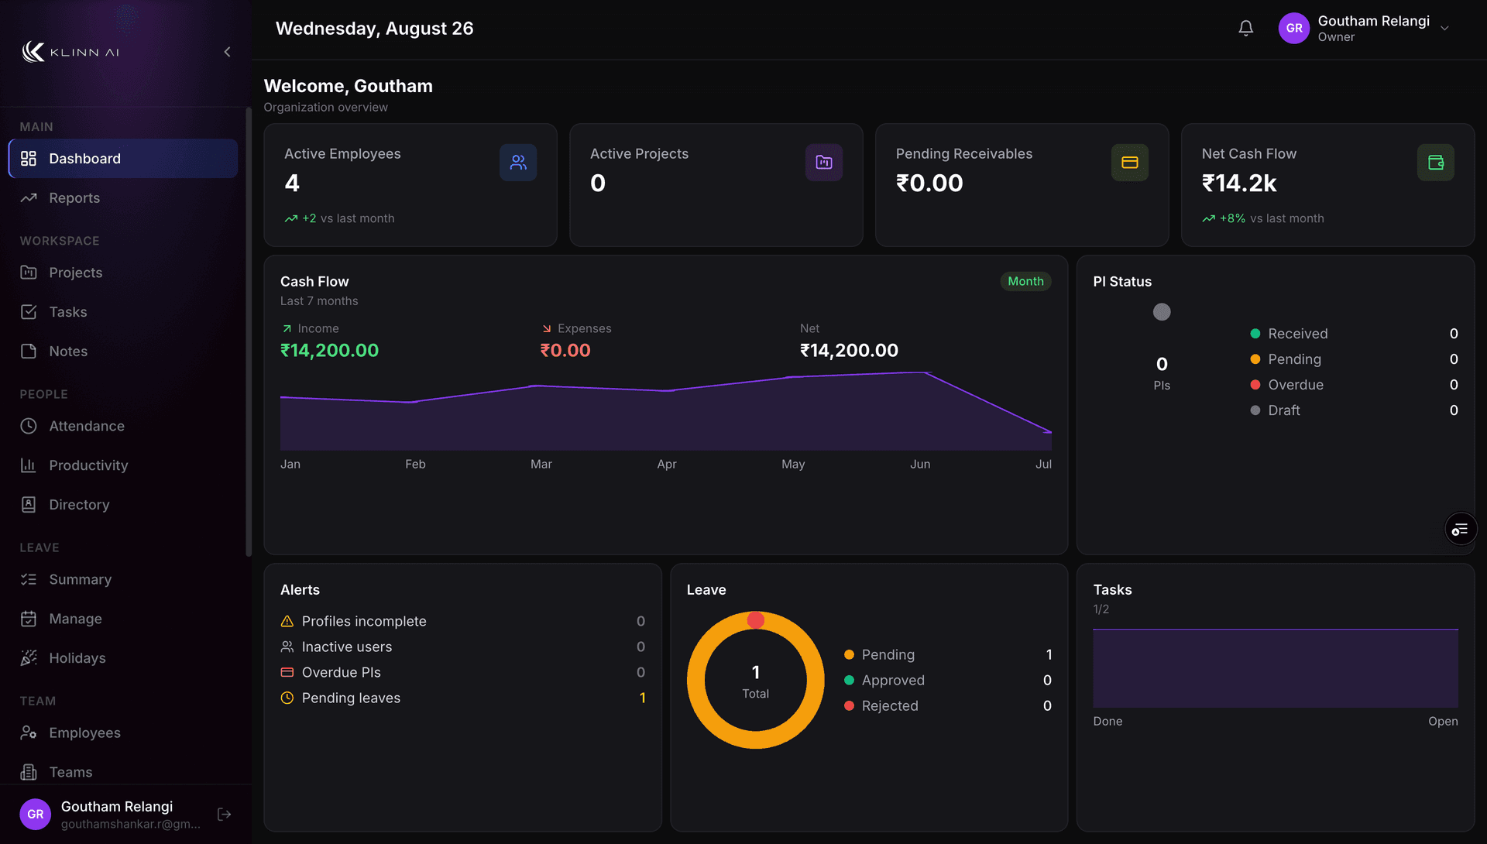The image size is (1487, 844).
Task: Click the red Overdue legend dot
Action: (x=1255, y=385)
